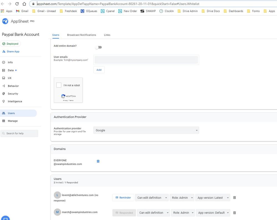Open levent's Role: Admin dropdown
The height and width of the screenshot is (220, 277).
coord(182,198)
